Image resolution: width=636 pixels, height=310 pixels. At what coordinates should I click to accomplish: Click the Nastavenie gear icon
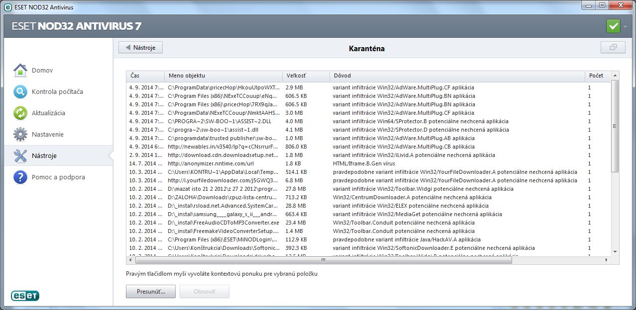(20, 134)
